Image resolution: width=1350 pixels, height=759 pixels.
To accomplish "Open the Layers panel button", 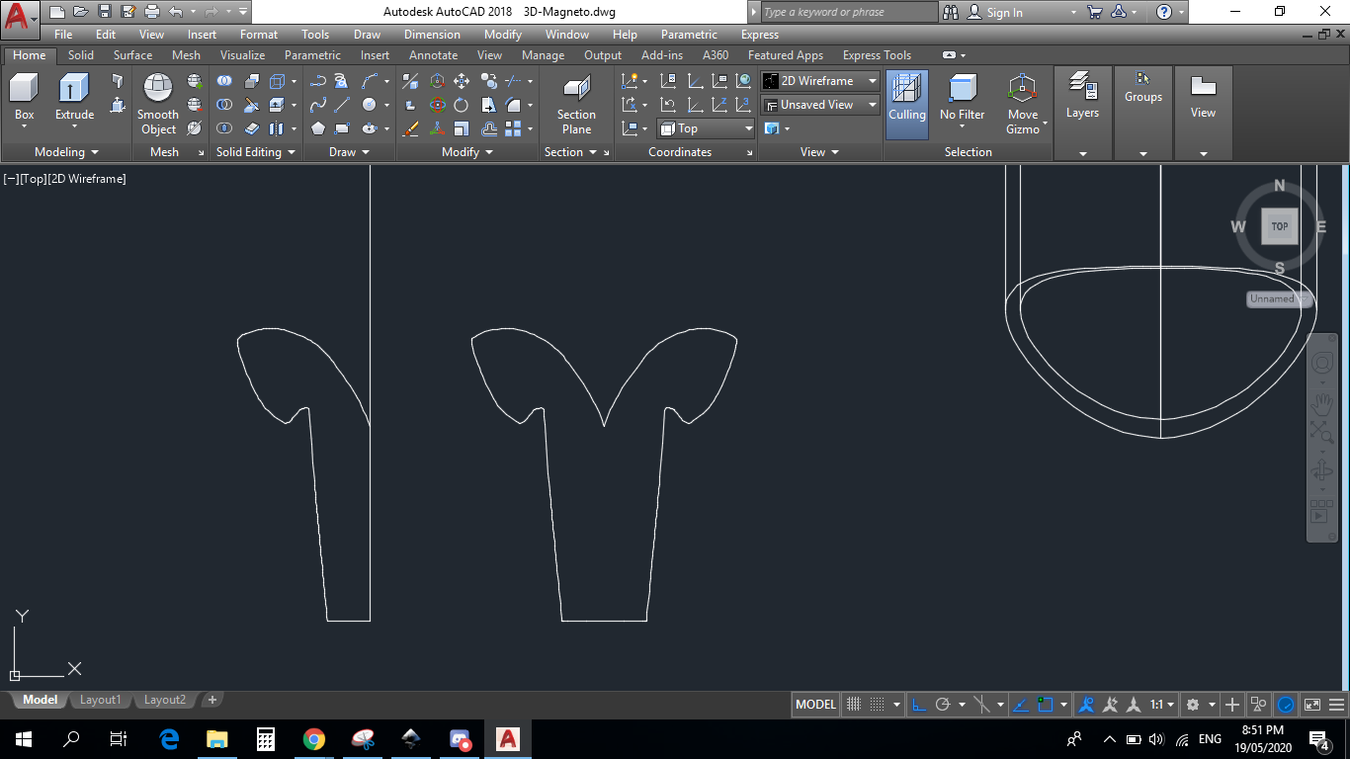I will [1082, 97].
